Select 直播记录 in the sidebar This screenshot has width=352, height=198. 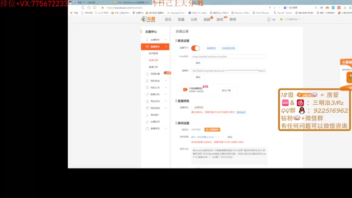pos(153,67)
